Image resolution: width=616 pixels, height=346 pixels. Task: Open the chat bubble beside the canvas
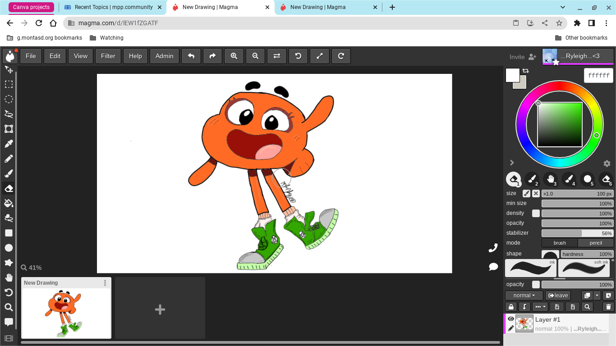coord(493,267)
